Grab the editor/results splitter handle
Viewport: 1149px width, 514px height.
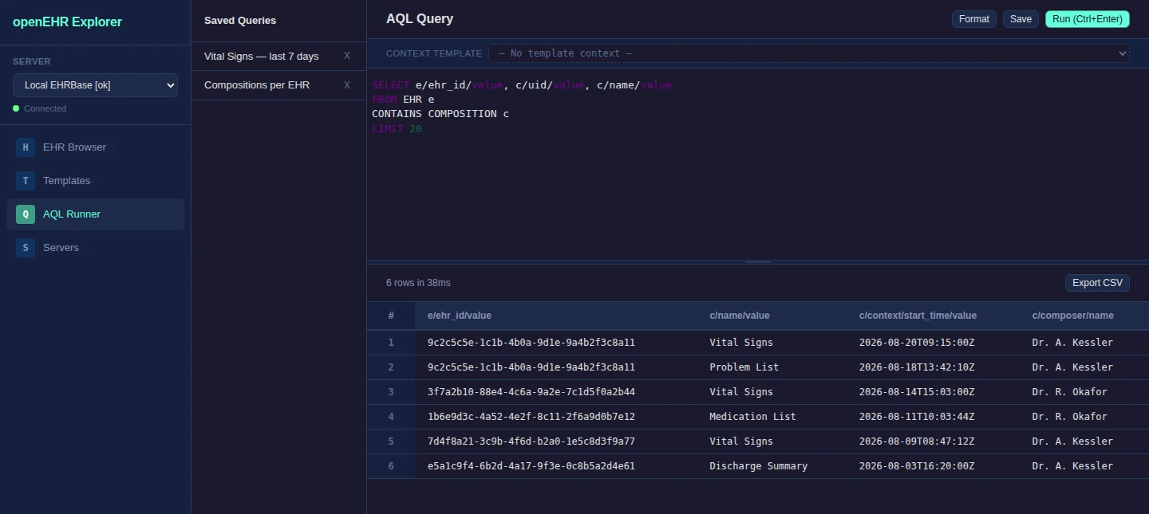(758, 262)
